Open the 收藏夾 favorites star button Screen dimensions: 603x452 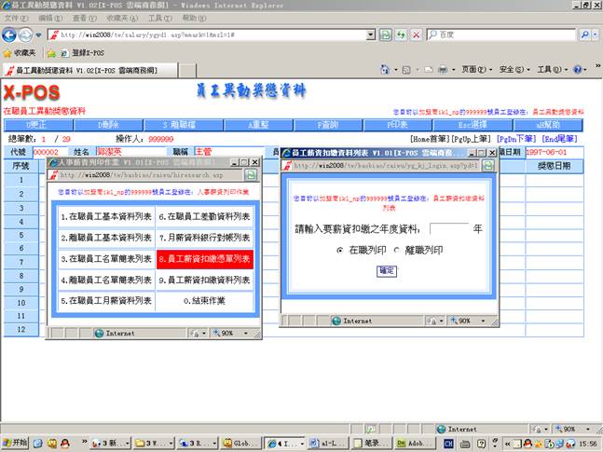tap(21, 53)
